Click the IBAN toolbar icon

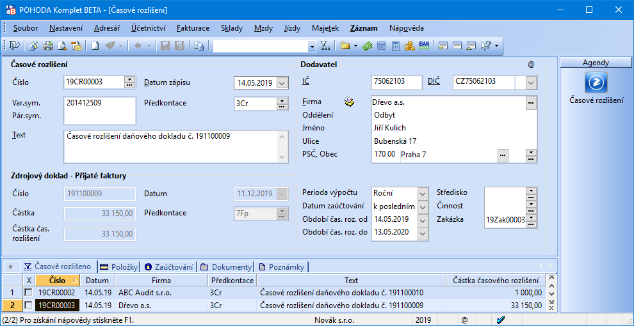(x=424, y=45)
